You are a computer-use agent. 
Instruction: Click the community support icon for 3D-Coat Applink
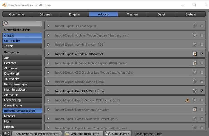click(x=195, y=26)
